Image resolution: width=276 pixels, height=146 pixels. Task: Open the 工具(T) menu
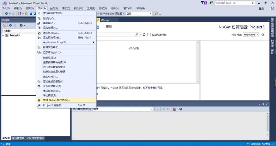(91, 8)
